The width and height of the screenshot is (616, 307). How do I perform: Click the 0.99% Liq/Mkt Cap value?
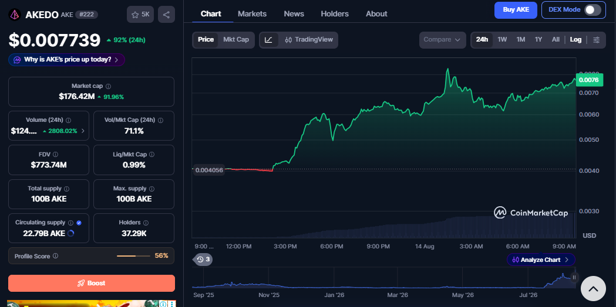[134, 165]
